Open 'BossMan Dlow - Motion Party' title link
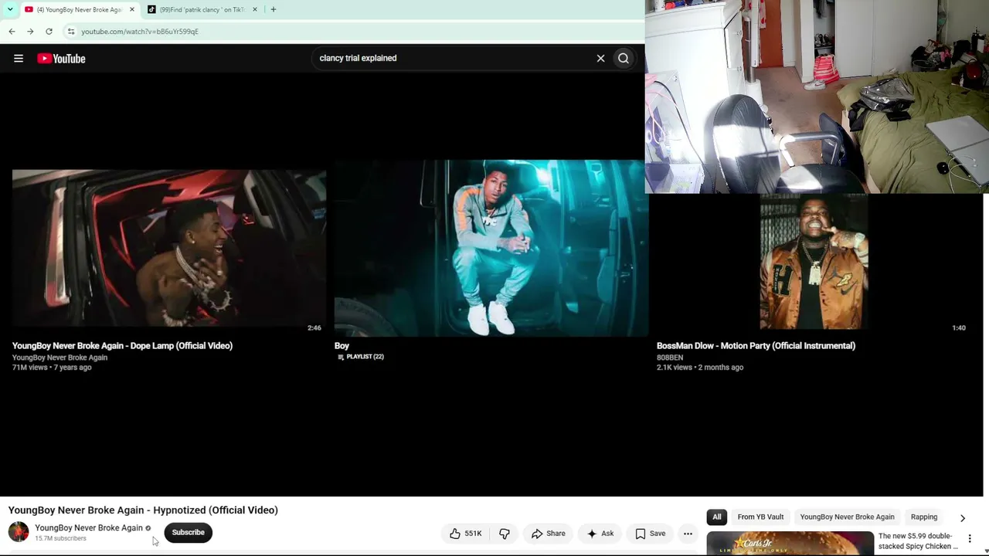This screenshot has height=556, width=989. click(756, 346)
